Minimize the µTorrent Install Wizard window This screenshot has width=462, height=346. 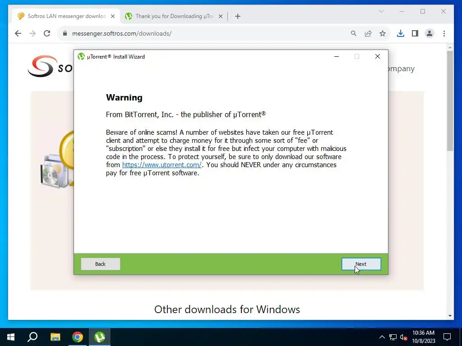(x=337, y=56)
